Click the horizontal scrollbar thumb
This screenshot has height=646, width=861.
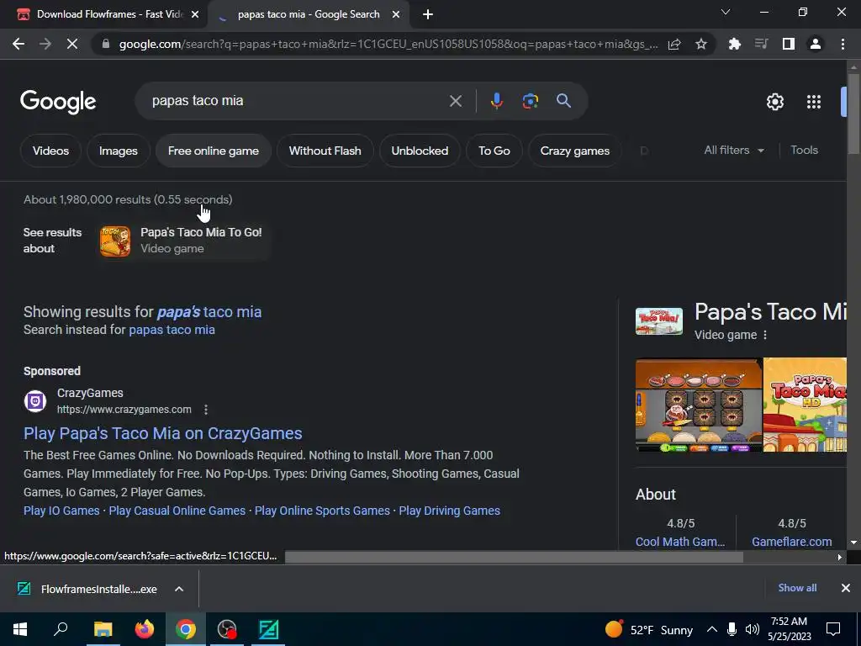pos(514,557)
